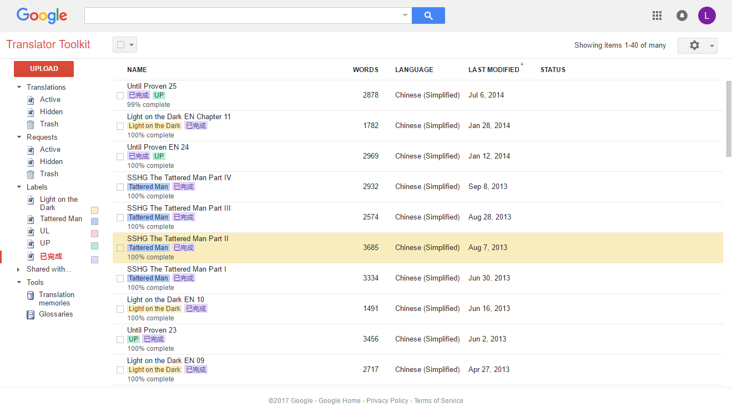Tick checkbox for Tattered Man Part I

pyautogui.click(x=120, y=278)
